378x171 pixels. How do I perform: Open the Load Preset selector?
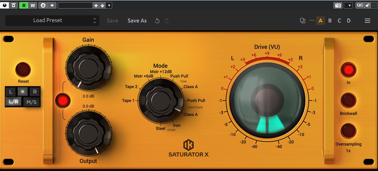(52, 21)
